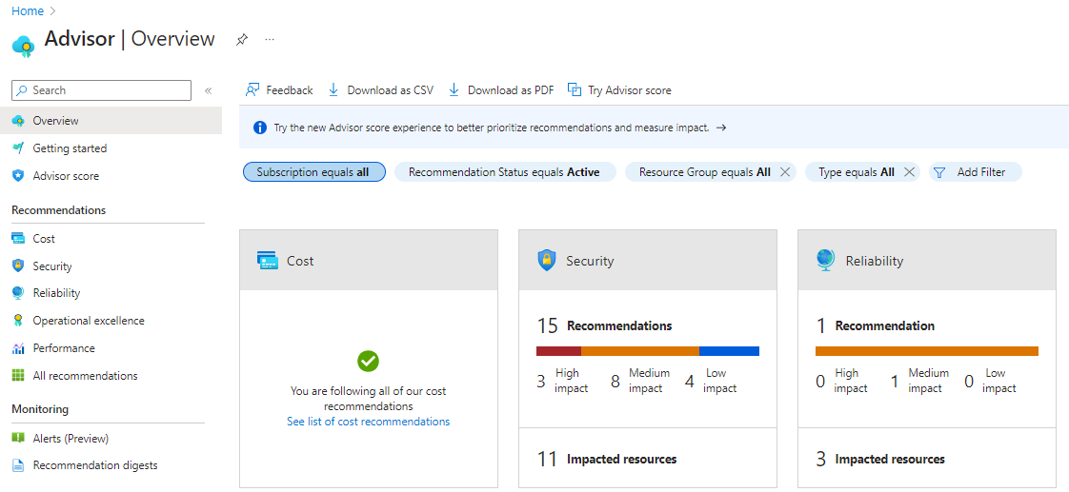The image size is (1069, 492).
Task: Open Cost recommendations from sidebar
Action: [44, 239]
